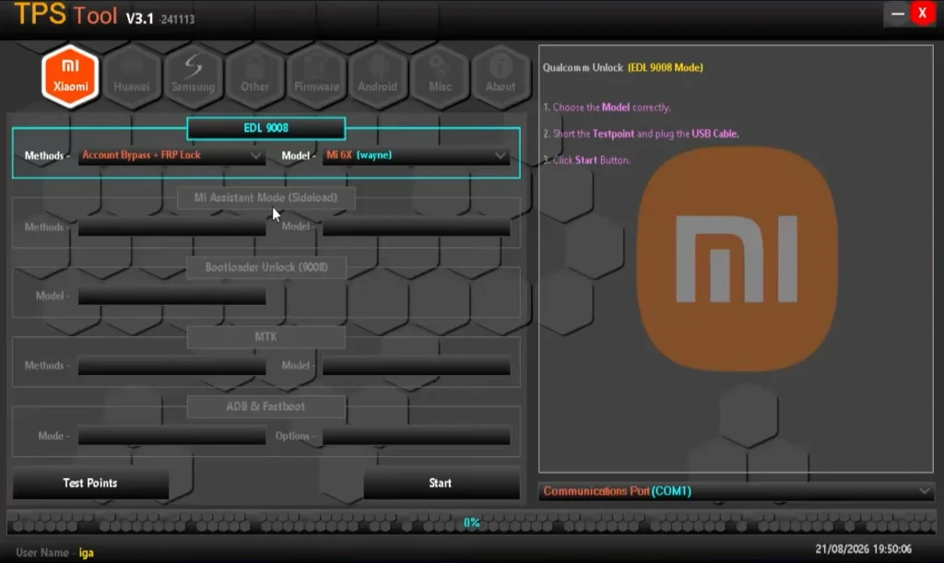Open Mi Assistant Mode Model dropdown
944x563 pixels.
pyautogui.click(x=417, y=227)
